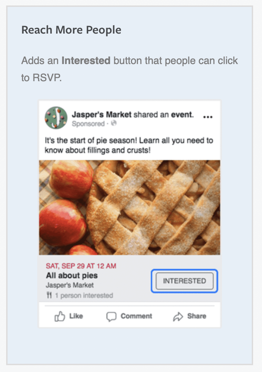
Task: Click the thumbs-up Like icon
Action: (60, 317)
